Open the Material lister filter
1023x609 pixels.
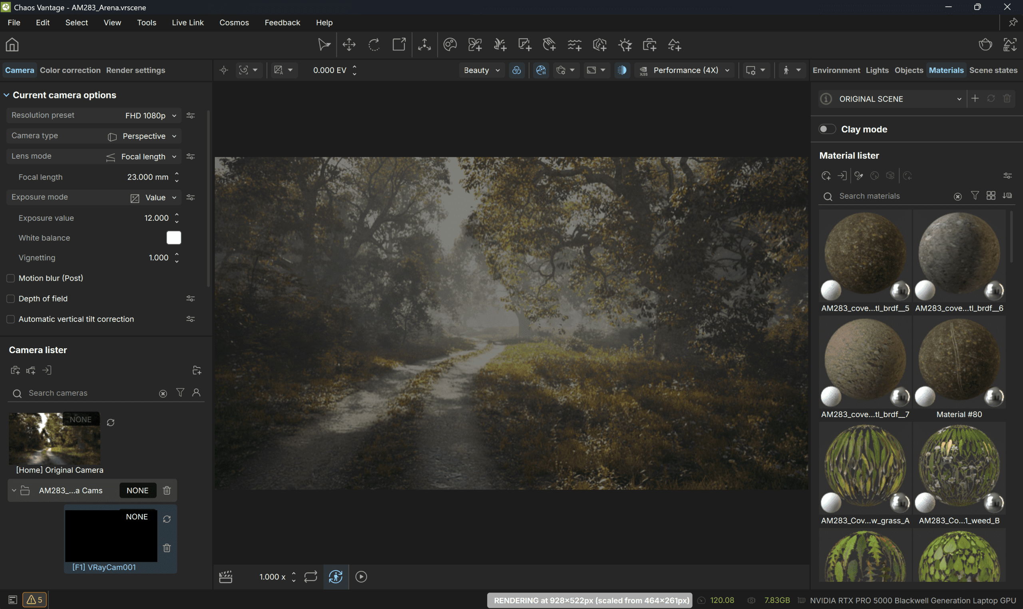(x=975, y=196)
